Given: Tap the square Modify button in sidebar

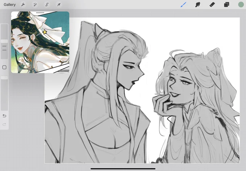Looking at the screenshot, I should [4, 67].
